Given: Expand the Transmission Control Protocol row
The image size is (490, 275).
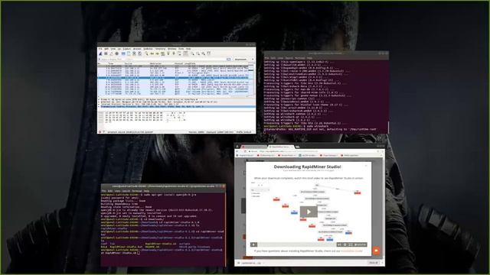Looking at the screenshot, I should (100, 107).
